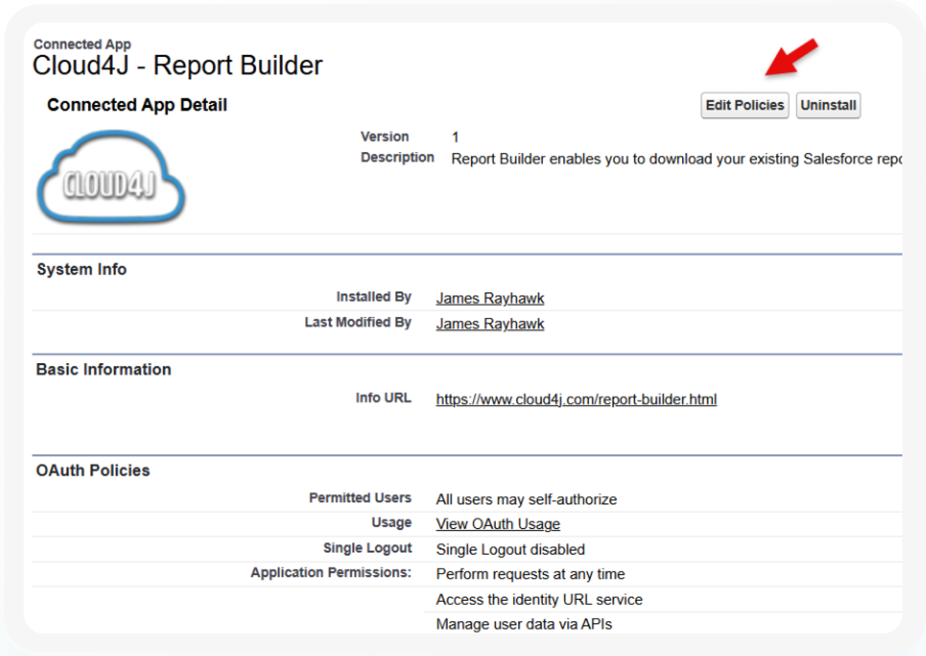Click the Permitted Users field label
The height and width of the screenshot is (656, 926).
tap(360, 498)
